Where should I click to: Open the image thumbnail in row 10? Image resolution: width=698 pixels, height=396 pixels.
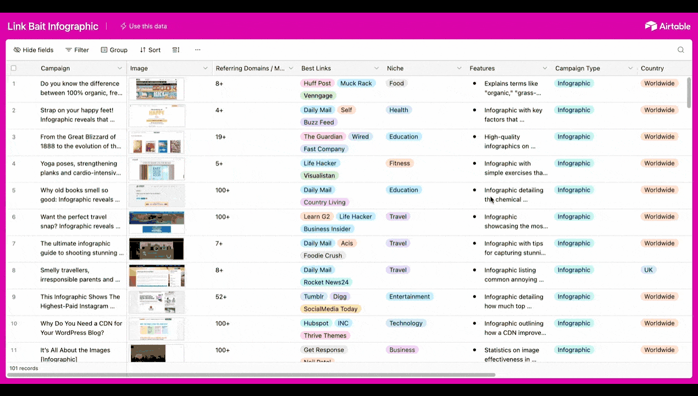click(x=157, y=329)
